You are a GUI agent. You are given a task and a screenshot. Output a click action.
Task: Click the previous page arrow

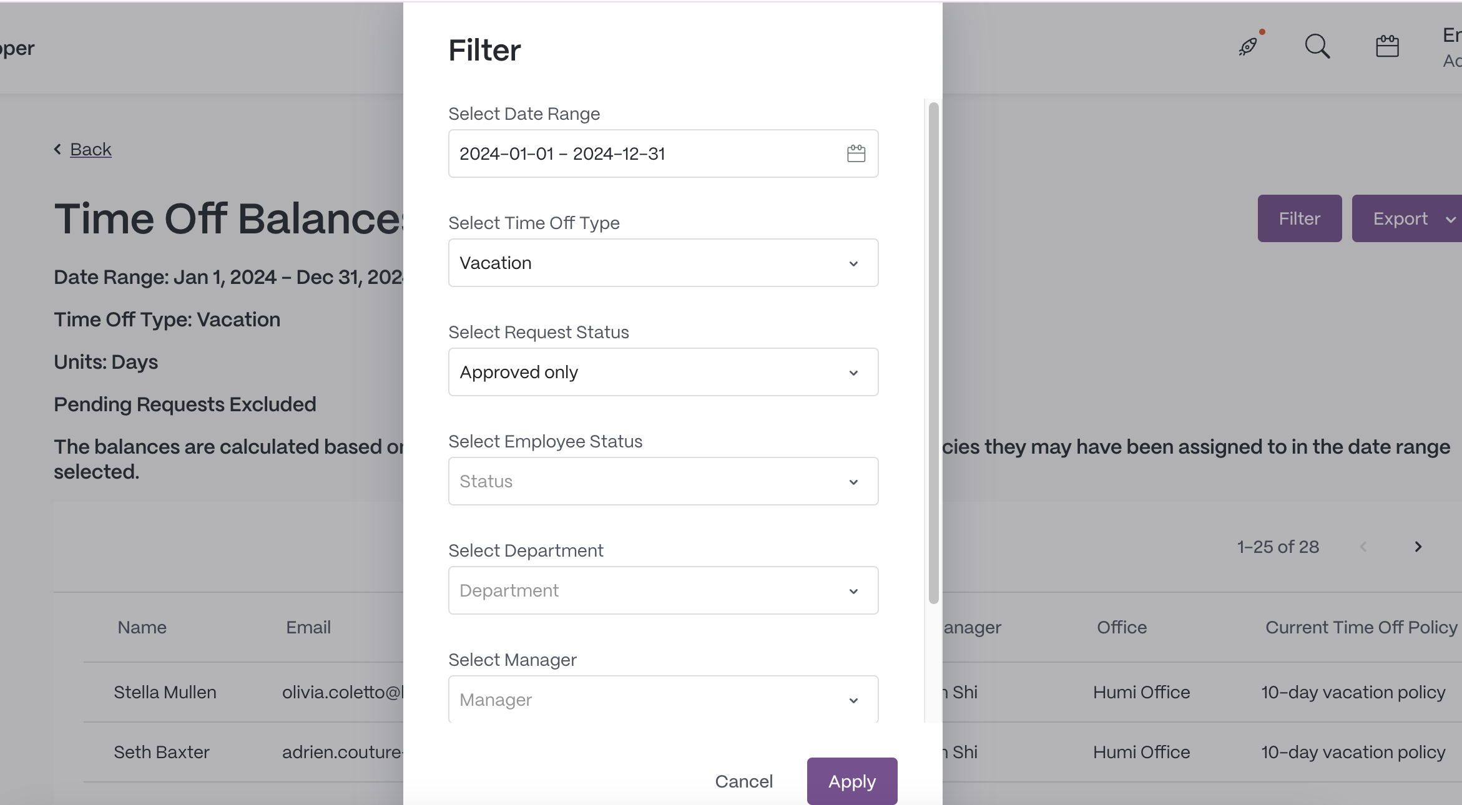tap(1363, 547)
